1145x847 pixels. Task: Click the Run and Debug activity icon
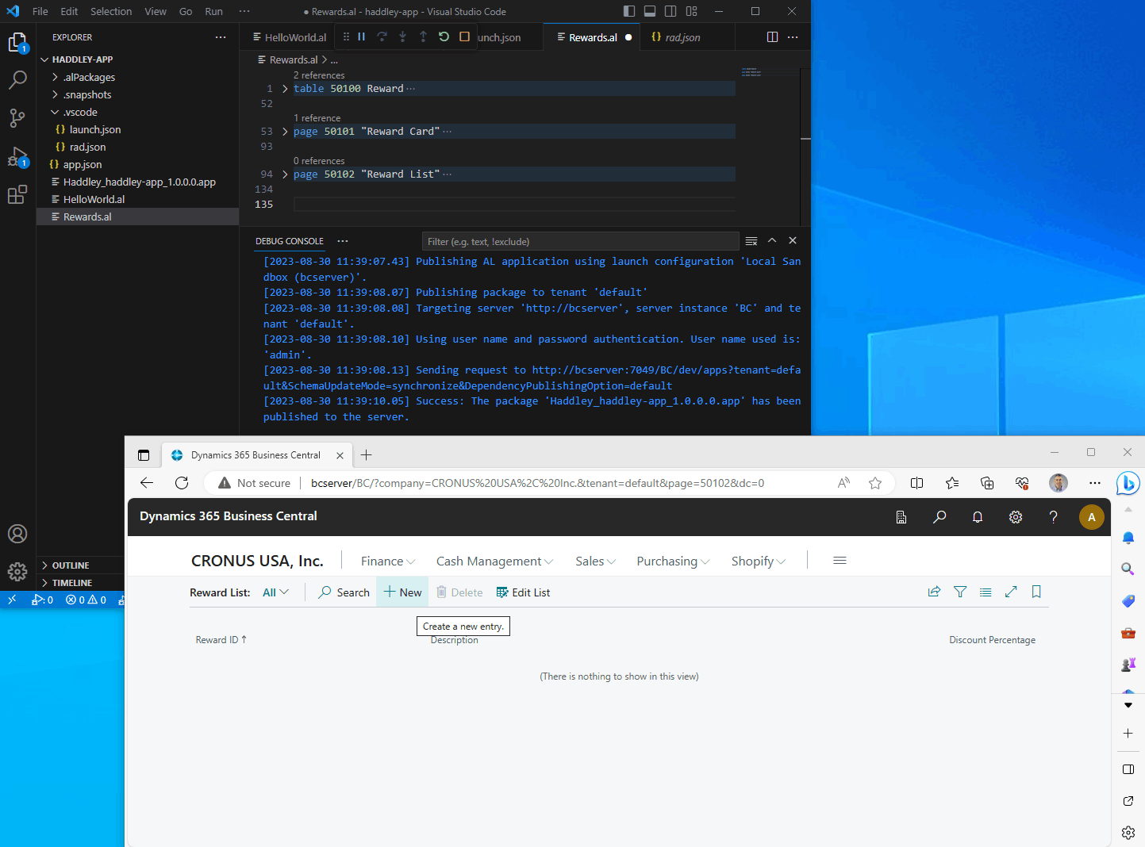[x=17, y=156]
